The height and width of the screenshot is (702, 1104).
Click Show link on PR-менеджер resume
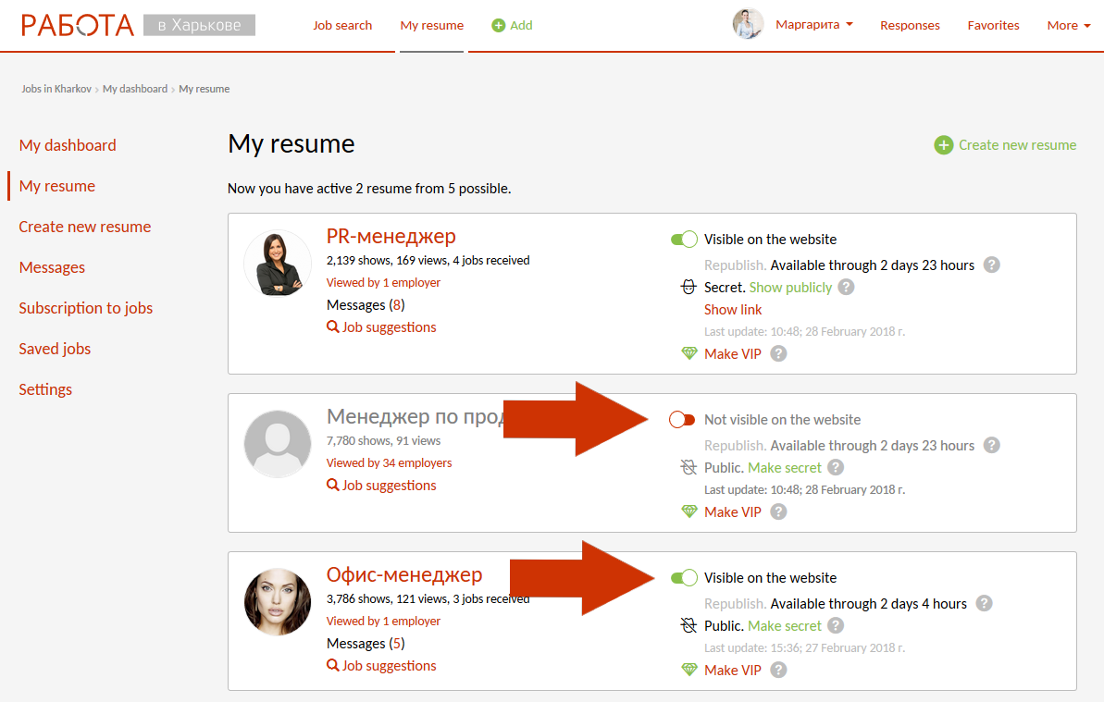coord(733,310)
